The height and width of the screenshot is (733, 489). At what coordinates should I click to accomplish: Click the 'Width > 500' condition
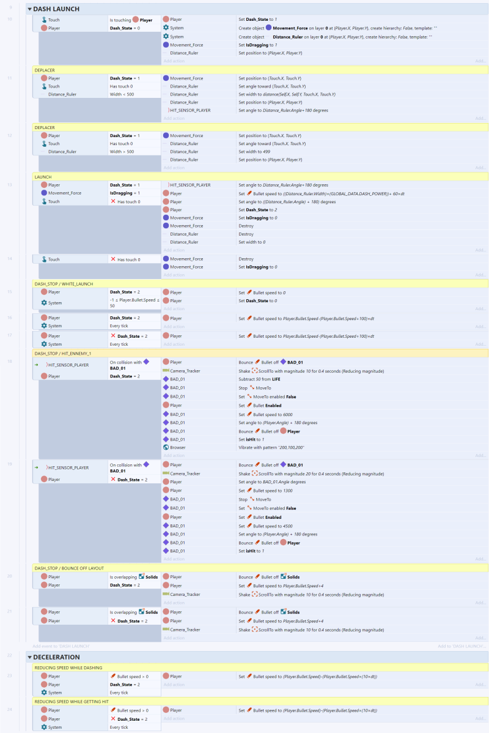click(x=122, y=152)
